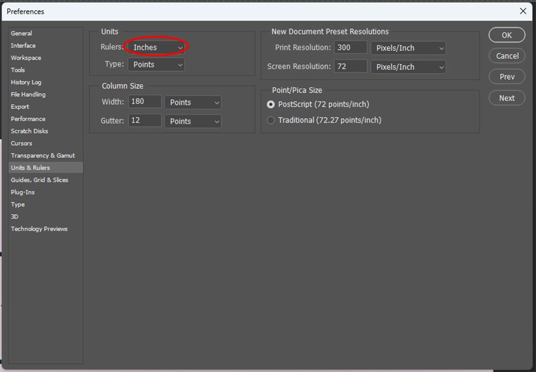Click the Screen Resolution value field
Screen dimensions: 536x372
(351, 66)
